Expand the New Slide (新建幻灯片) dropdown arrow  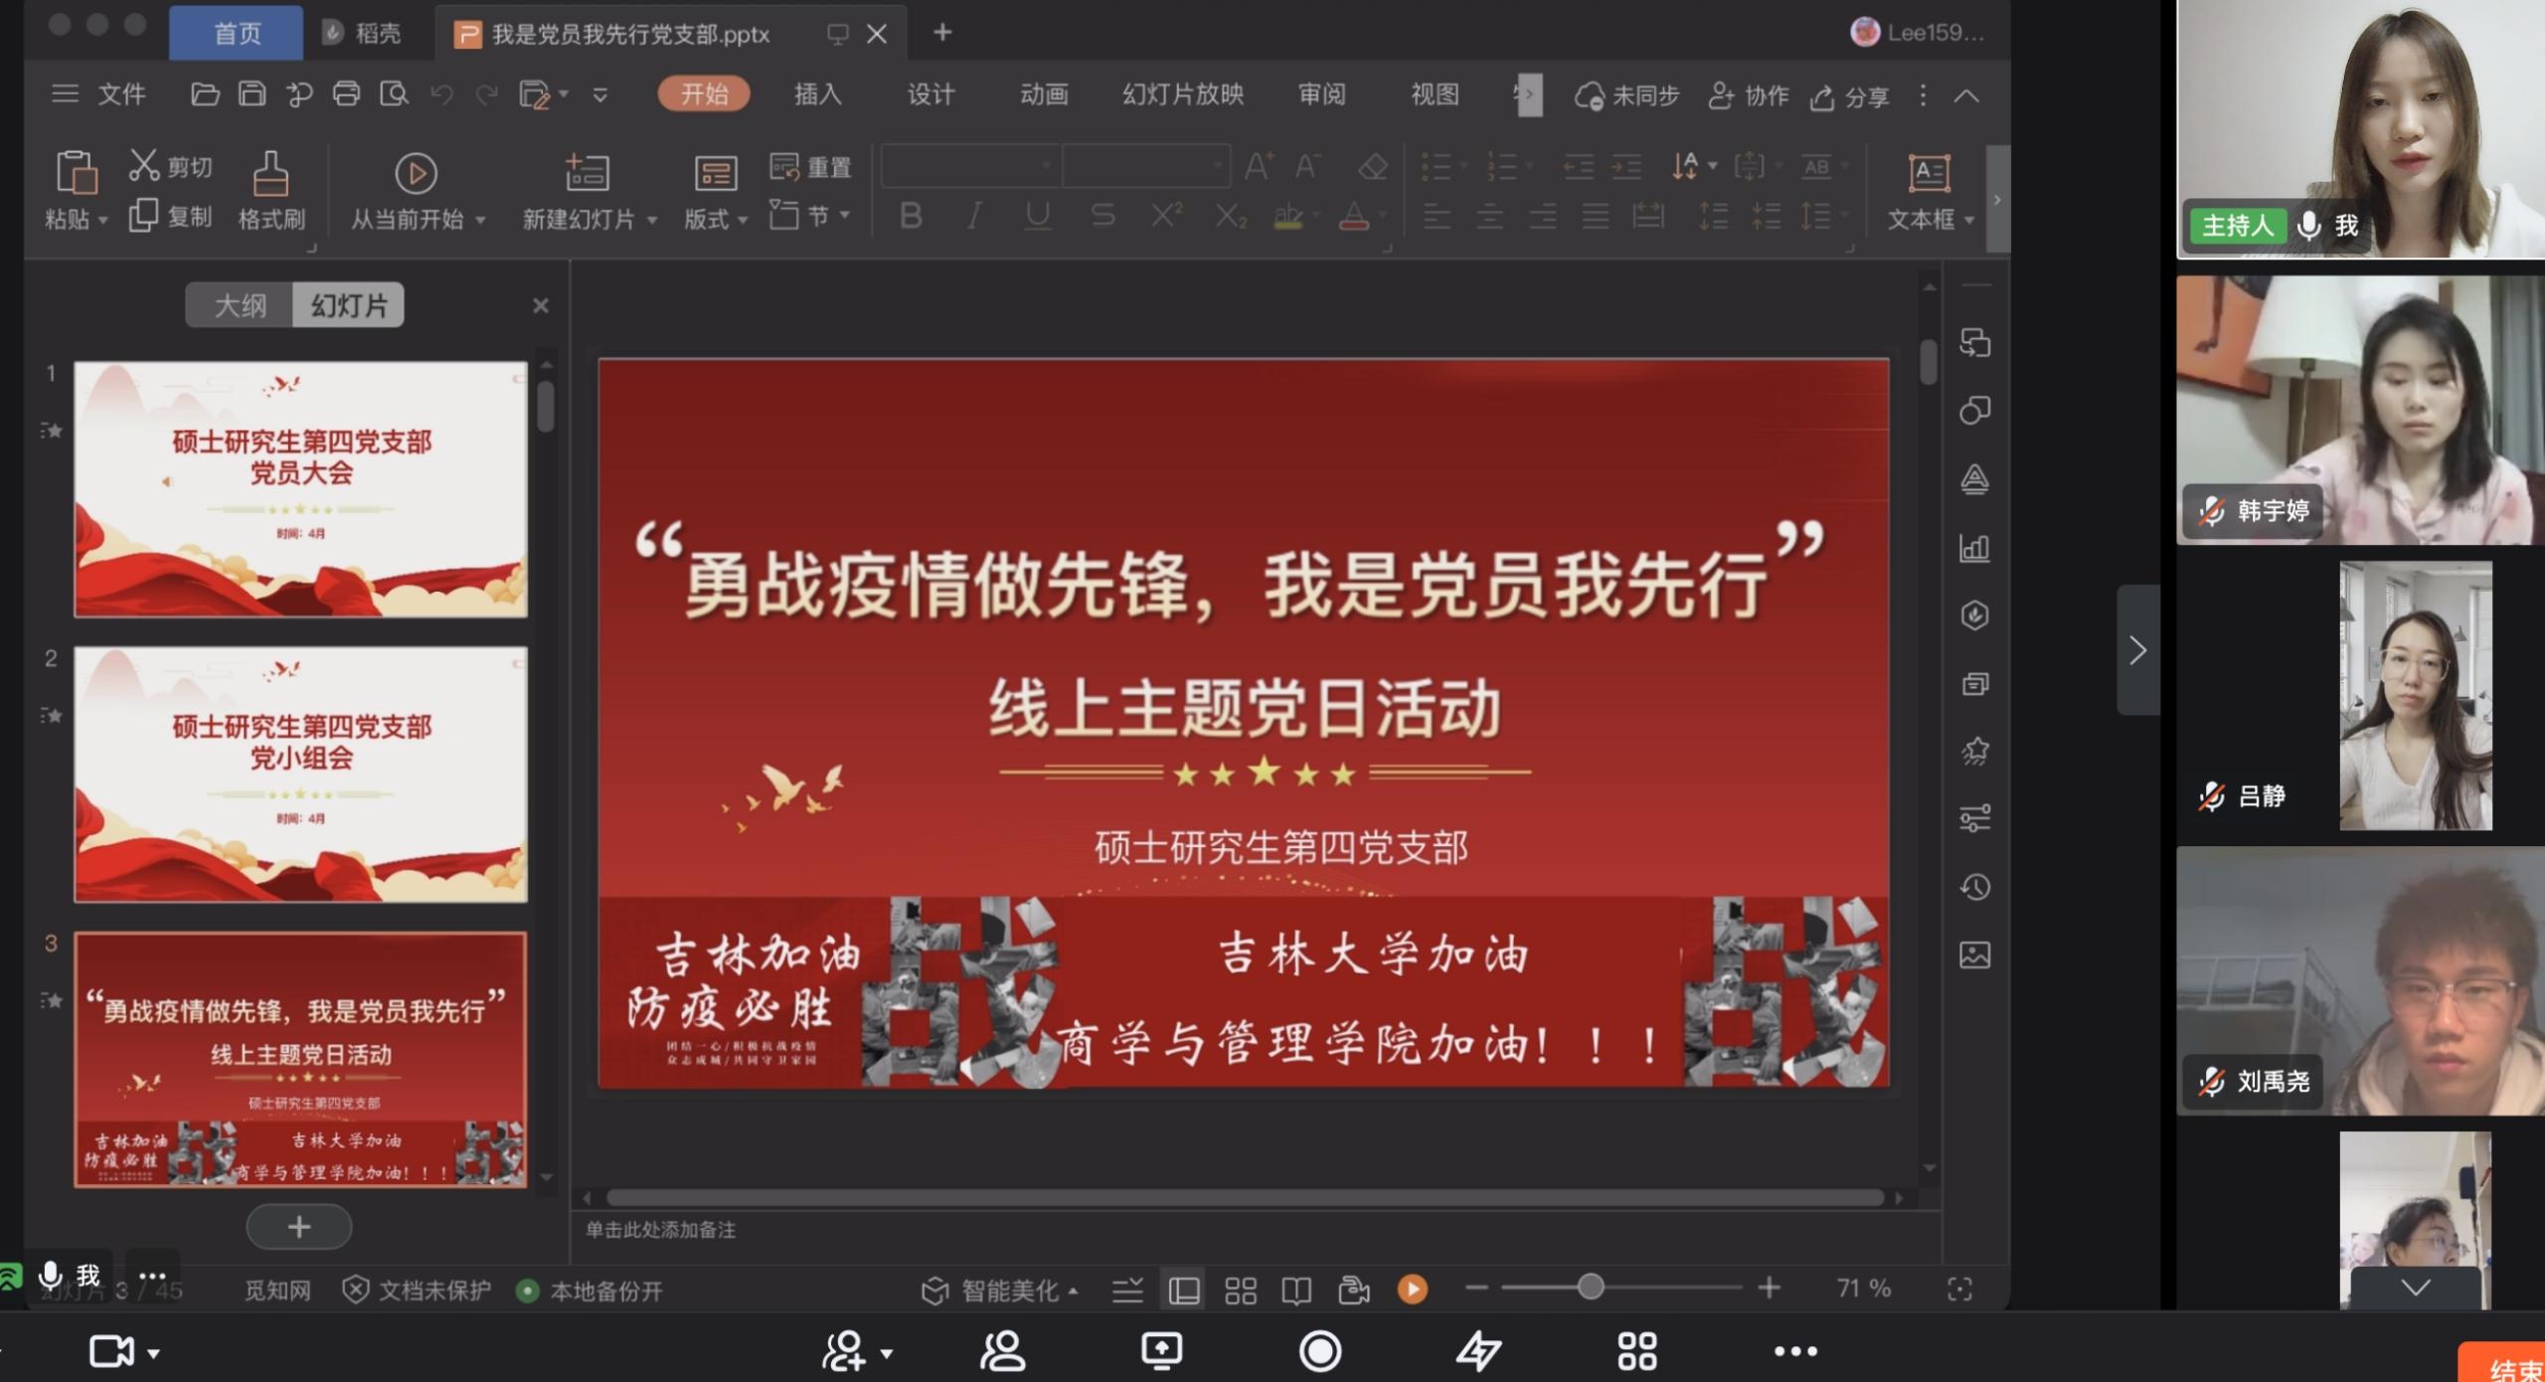(x=652, y=220)
